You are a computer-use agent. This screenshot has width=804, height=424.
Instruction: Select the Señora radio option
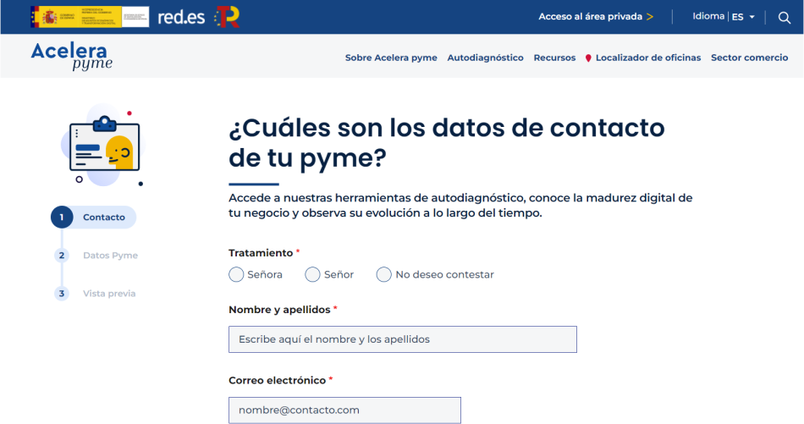(236, 274)
